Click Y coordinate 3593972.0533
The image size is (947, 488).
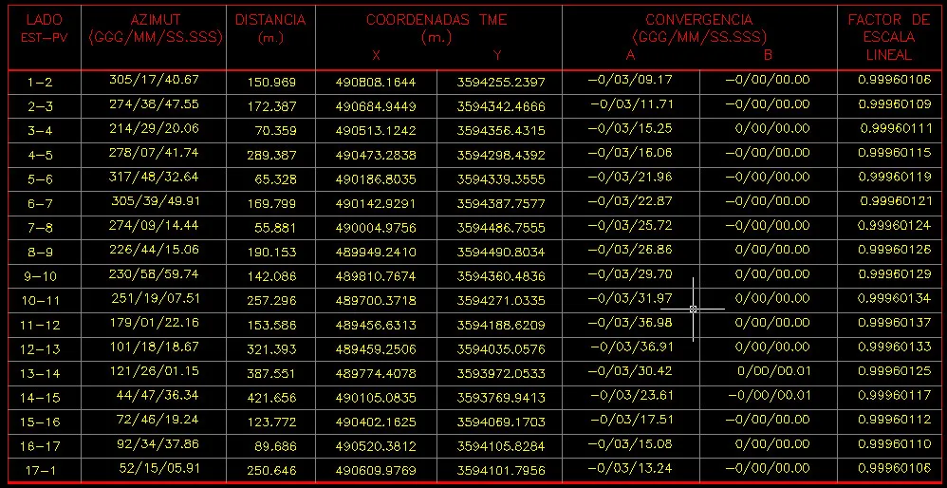coord(501,373)
